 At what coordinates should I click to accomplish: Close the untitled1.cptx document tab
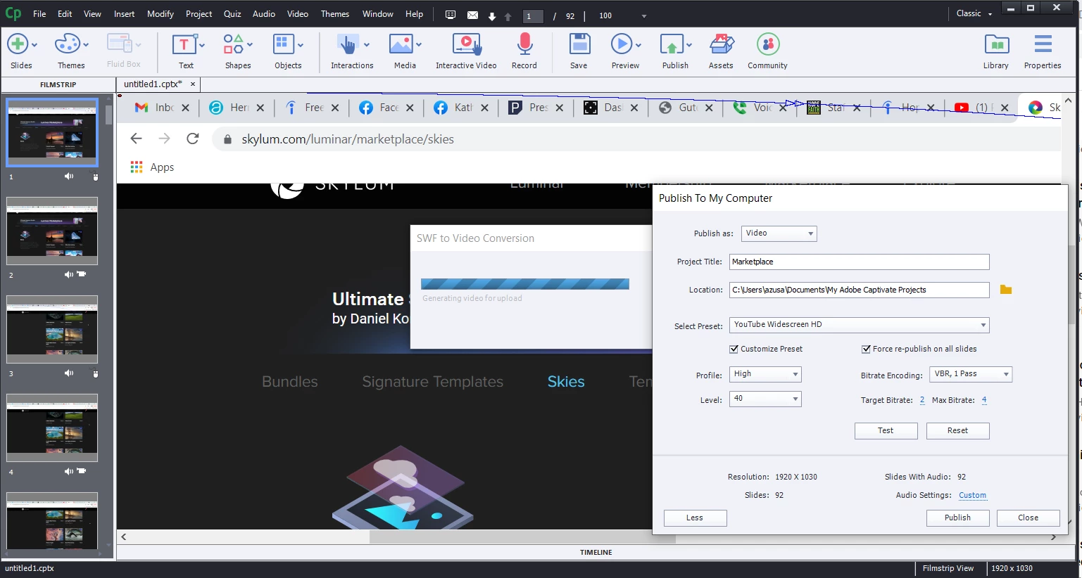(x=193, y=84)
